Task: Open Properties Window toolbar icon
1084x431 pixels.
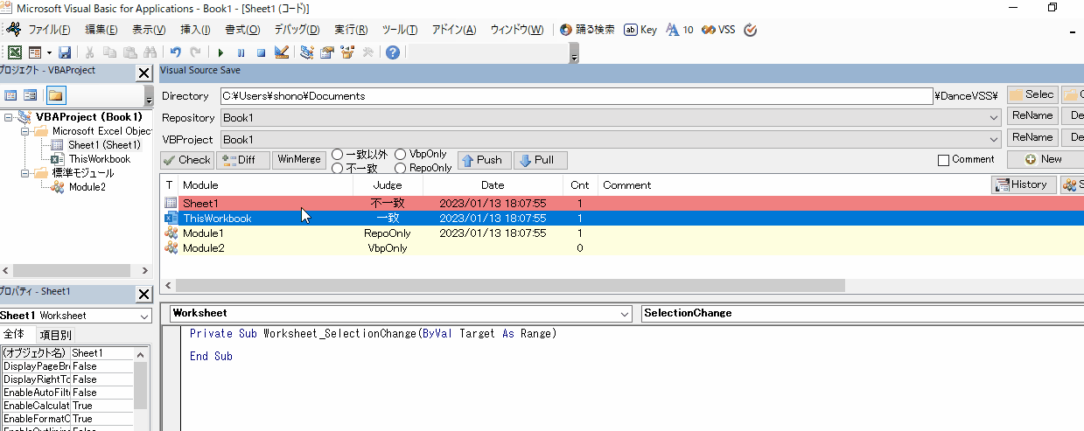Action: 327,52
